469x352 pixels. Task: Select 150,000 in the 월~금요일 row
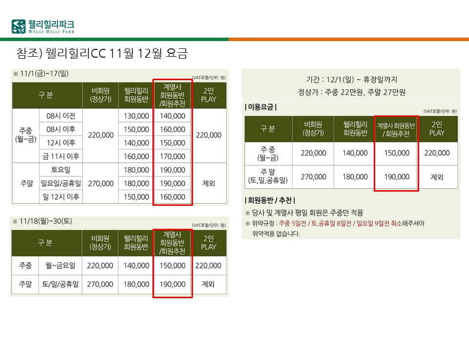click(x=172, y=265)
